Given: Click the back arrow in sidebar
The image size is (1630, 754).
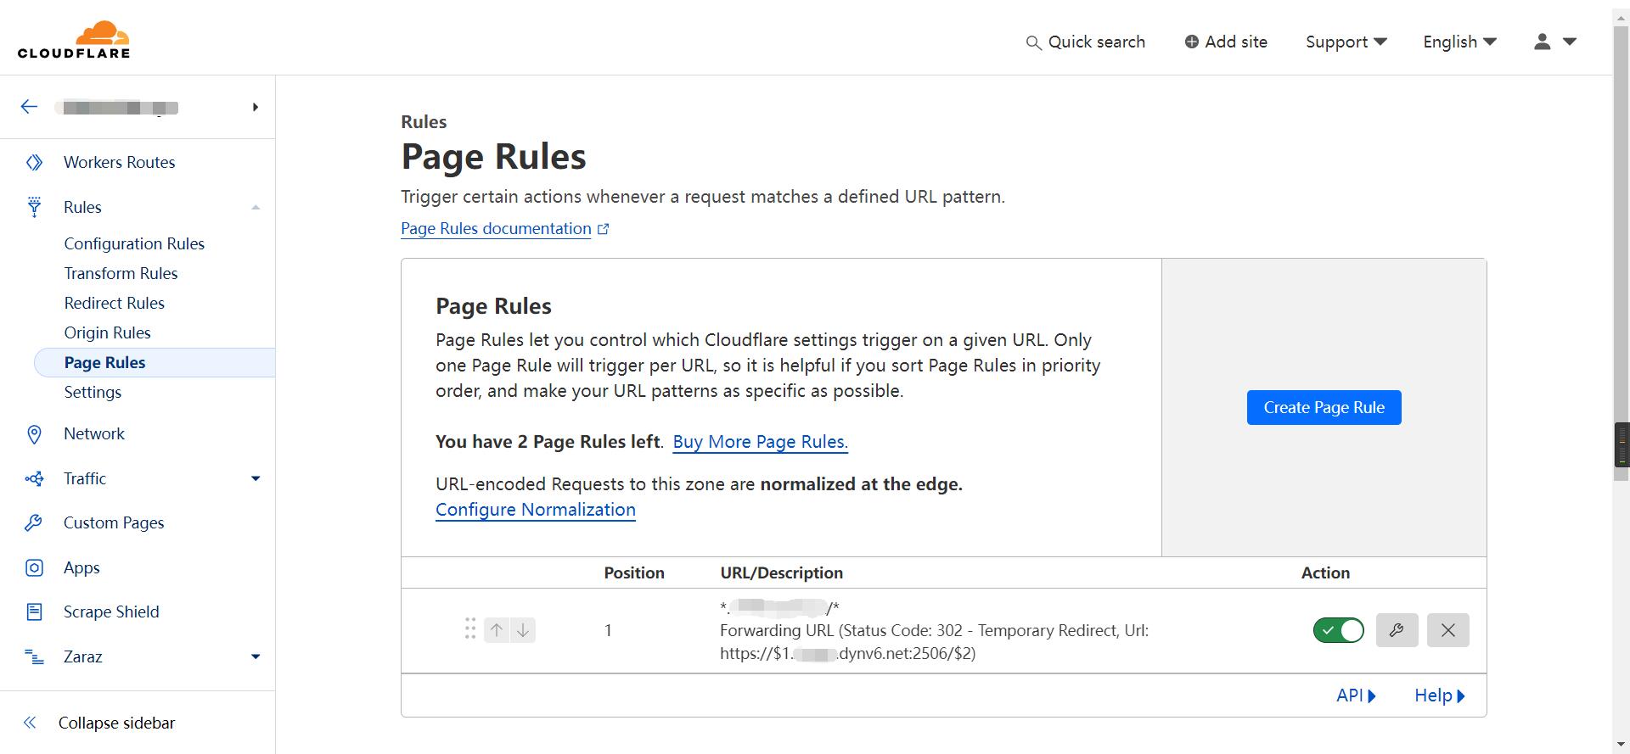Looking at the screenshot, I should tap(30, 107).
